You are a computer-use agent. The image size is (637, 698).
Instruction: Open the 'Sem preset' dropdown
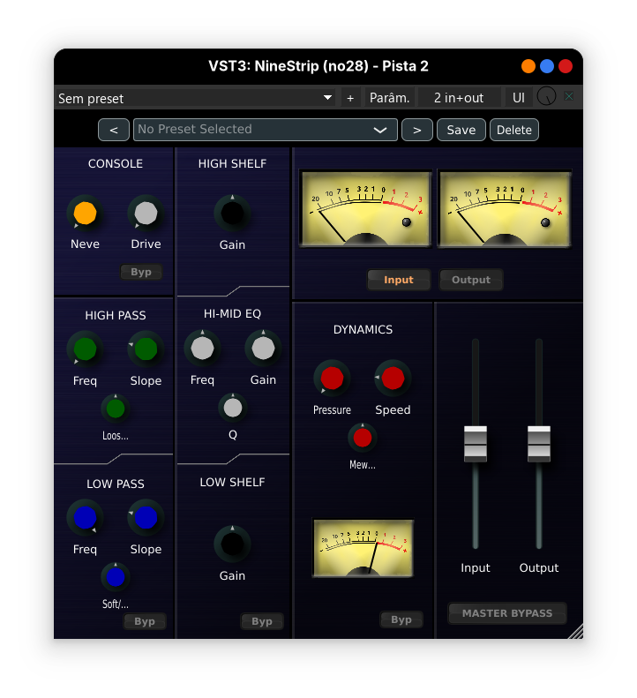click(x=195, y=98)
